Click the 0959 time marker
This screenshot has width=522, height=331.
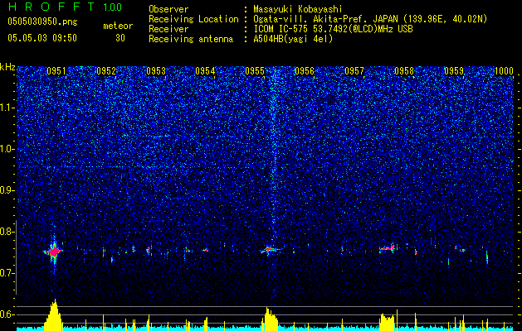pyautogui.click(x=454, y=71)
